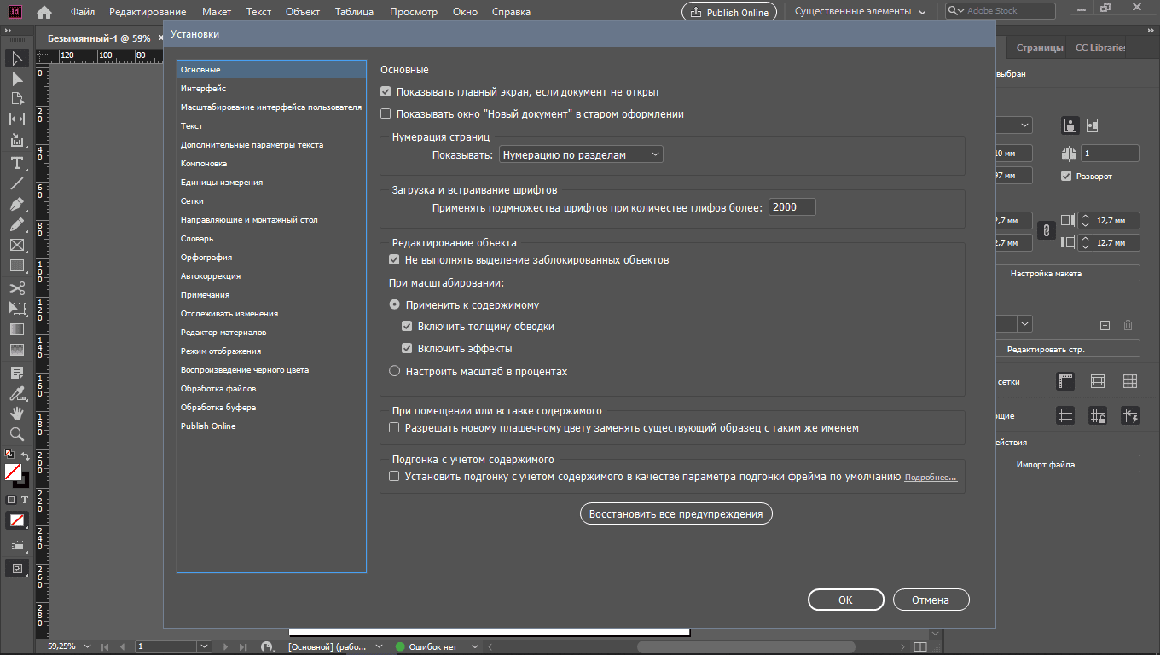
Task: Open the Essentials workspace dropdown
Action: click(x=860, y=12)
